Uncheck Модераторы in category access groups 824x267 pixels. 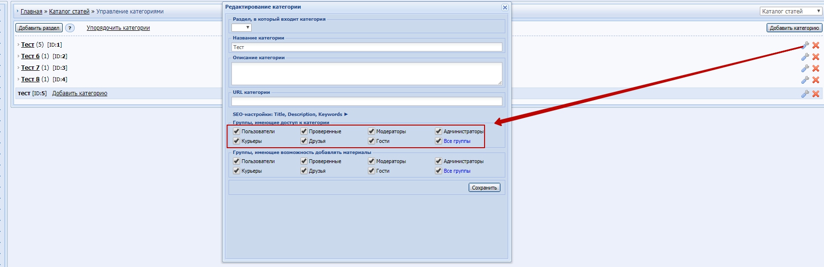pos(371,131)
